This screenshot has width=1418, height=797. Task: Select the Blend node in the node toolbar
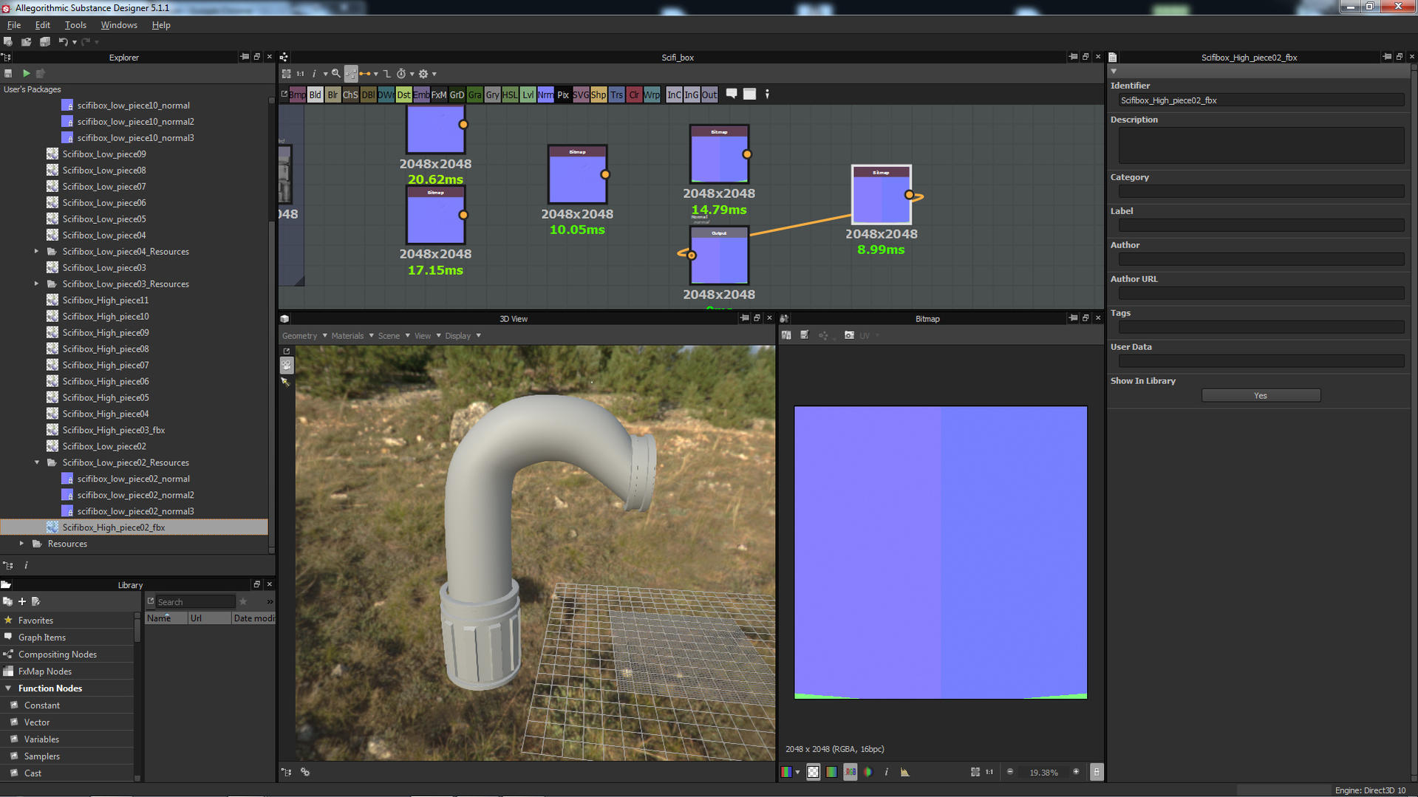pos(315,95)
